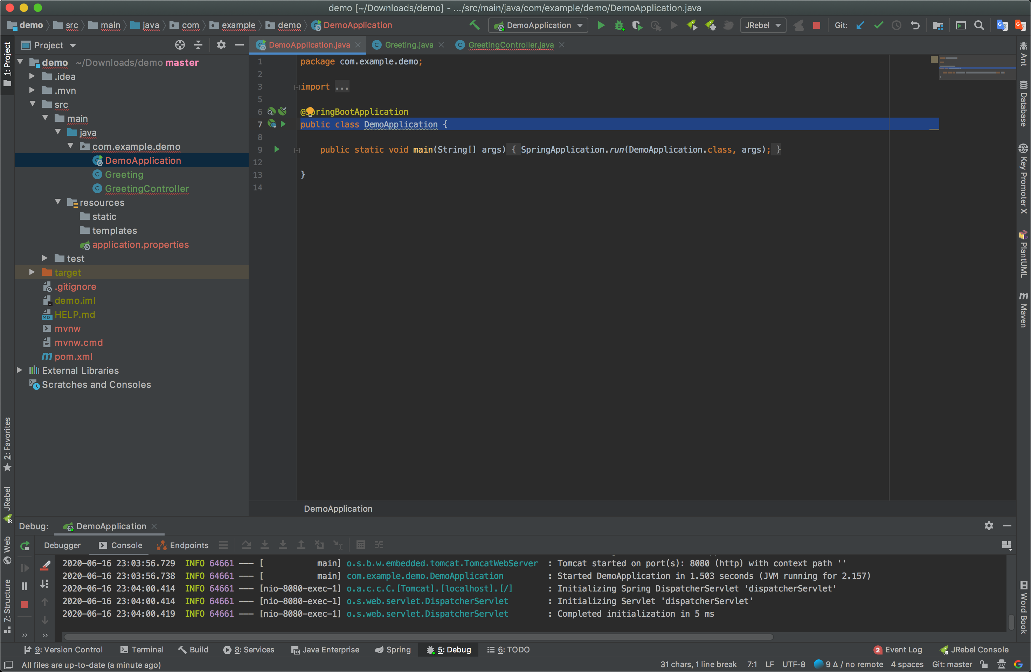Expand the target folder in tree
Screen dimensions: 1031x672
(x=32, y=272)
